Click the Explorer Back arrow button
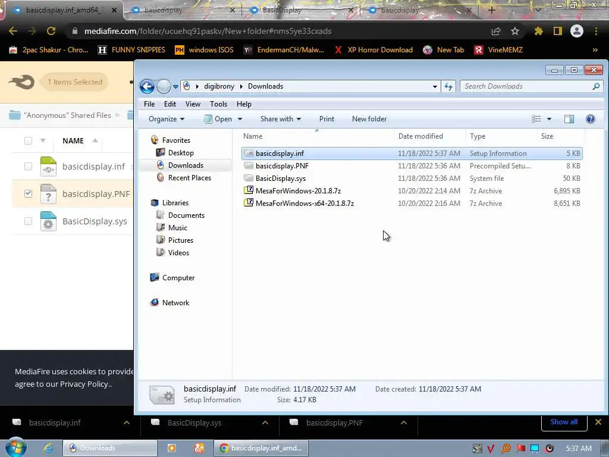 (147, 86)
